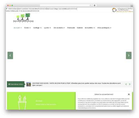Open the Collège menu item
Image resolution: width=139 pixels, height=118 pixels.
(x=36, y=28)
